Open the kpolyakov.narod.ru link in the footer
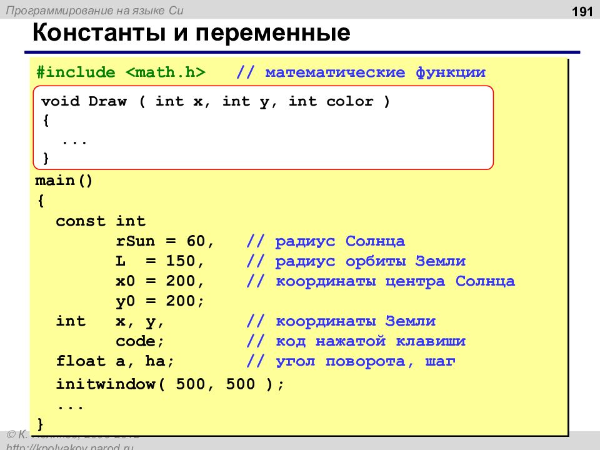The height and width of the screenshot is (450, 600). (x=70, y=446)
